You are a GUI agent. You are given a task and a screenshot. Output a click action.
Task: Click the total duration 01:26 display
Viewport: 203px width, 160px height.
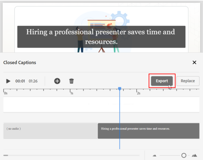pyautogui.click(x=33, y=81)
